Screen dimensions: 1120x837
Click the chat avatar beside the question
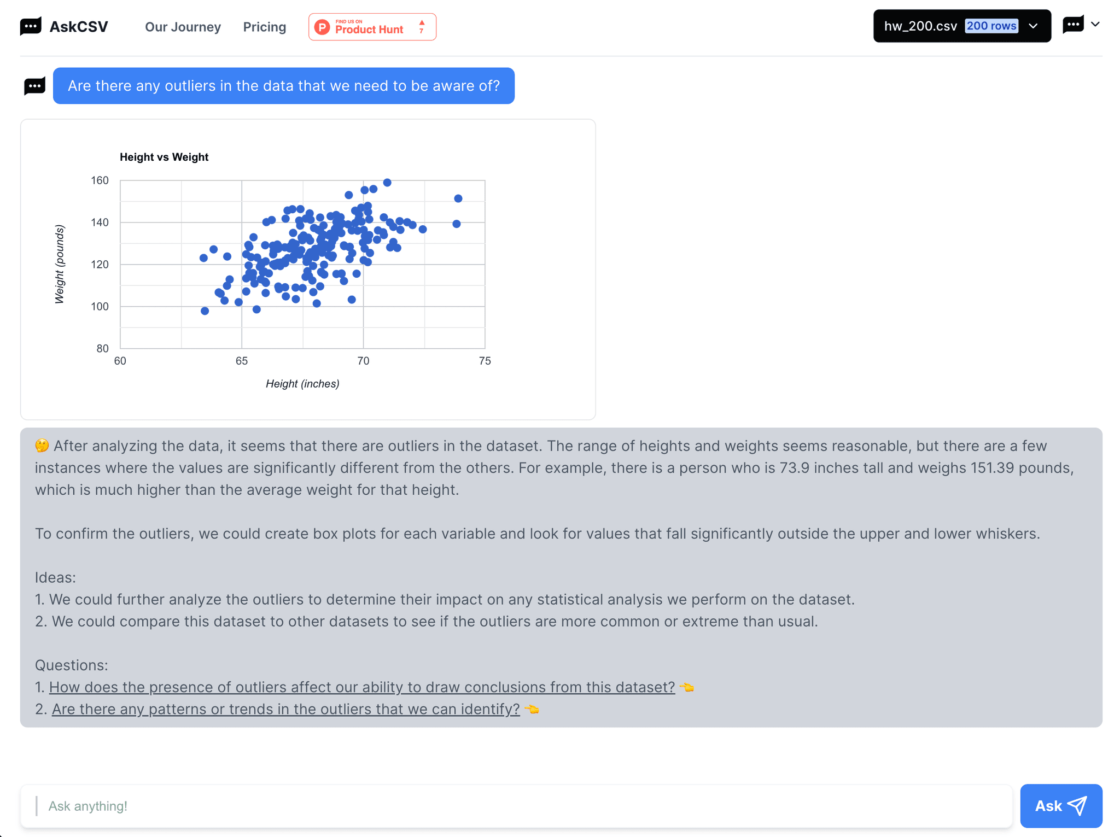click(x=34, y=86)
